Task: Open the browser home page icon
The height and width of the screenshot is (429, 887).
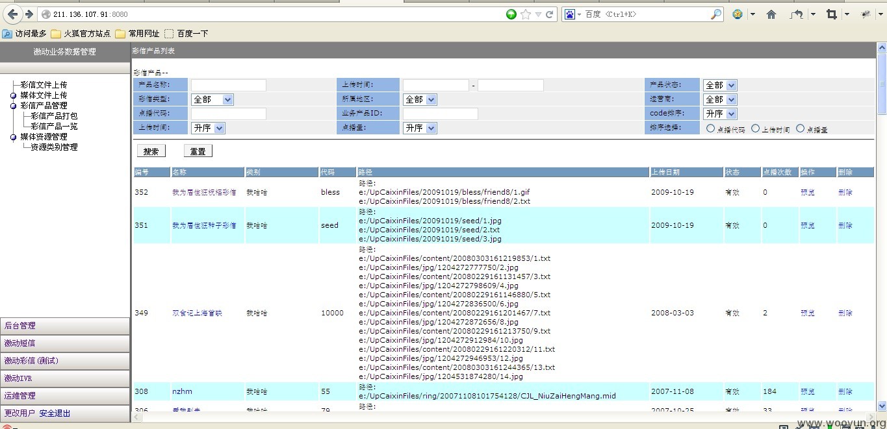Action: [771, 14]
